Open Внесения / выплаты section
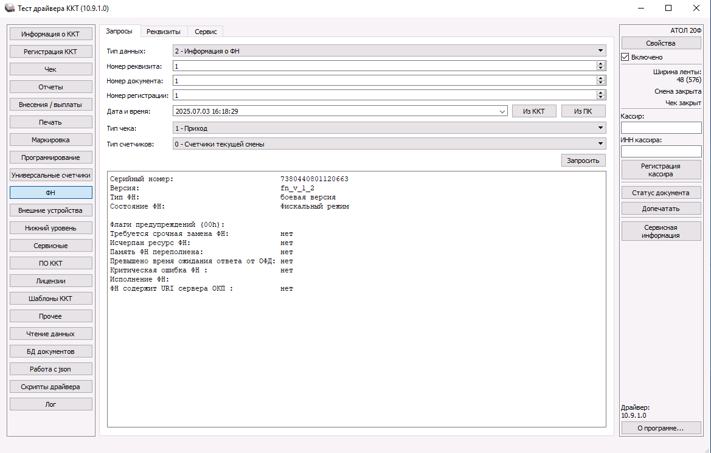Viewport: 711px width, 453px height. click(51, 105)
